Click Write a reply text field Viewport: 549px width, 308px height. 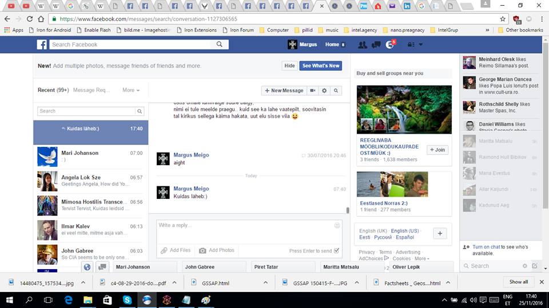(249, 231)
